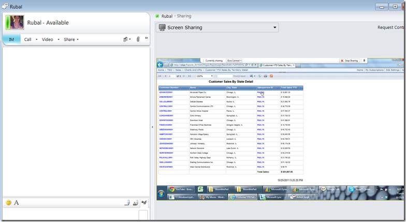This screenshot has width=406, height=222.
Task: Expand the Video dropdown arrow
Action: (58, 39)
